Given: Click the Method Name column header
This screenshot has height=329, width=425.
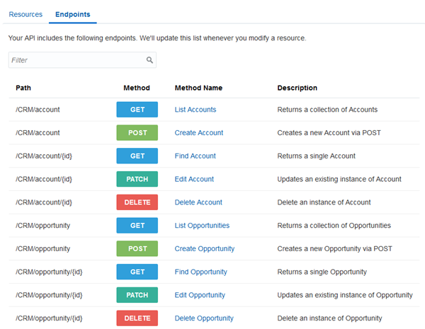Looking at the screenshot, I should (198, 88).
